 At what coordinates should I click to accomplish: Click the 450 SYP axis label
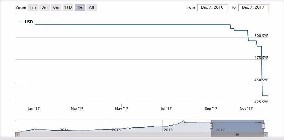pyautogui.click(x=261, y=80)
